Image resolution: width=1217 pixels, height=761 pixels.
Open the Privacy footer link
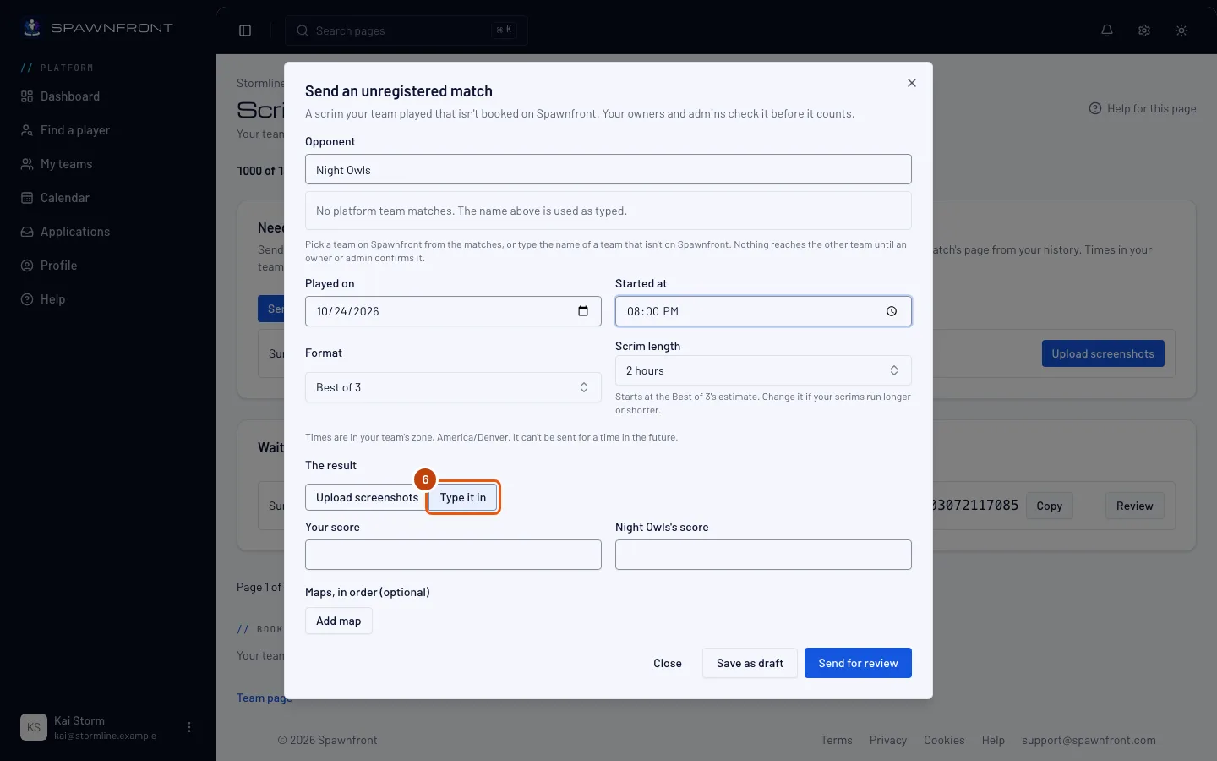click(888, 740)
